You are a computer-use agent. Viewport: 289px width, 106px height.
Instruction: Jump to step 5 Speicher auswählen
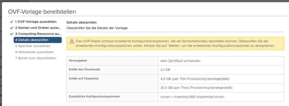(33, 46)
